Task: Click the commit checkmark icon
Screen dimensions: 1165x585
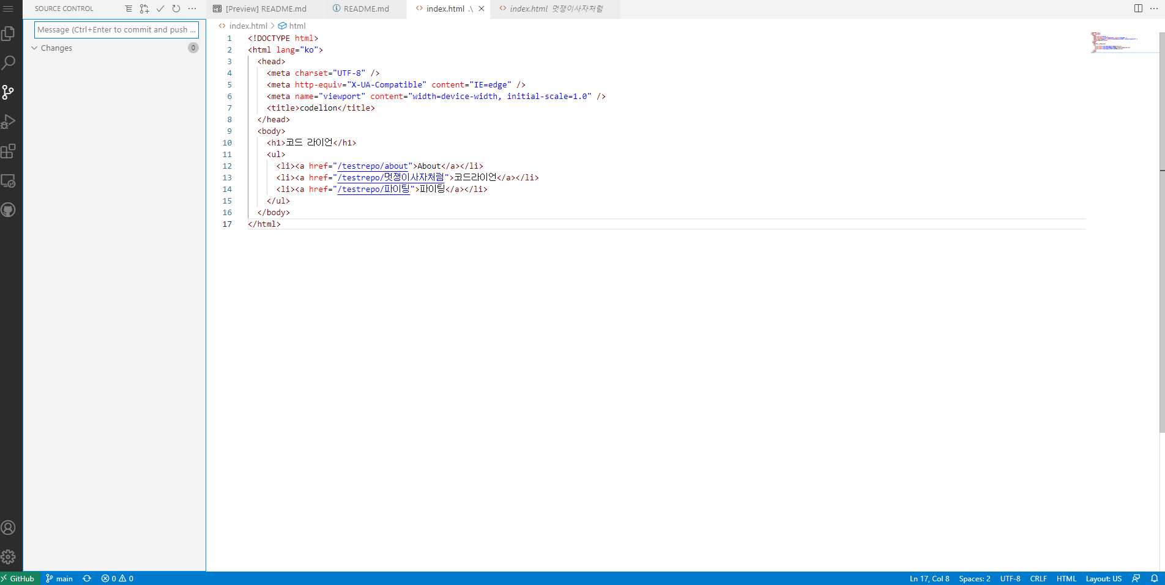Action: pyautogui.click(x=160, y=9)
